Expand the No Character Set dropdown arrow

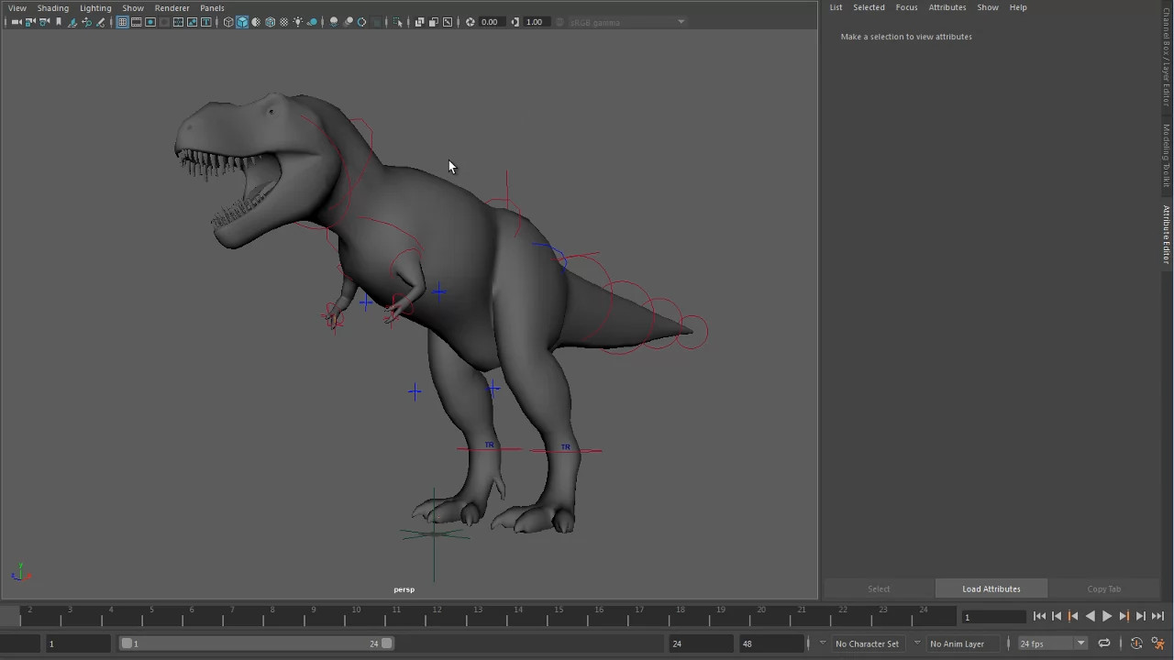(823, 643)
